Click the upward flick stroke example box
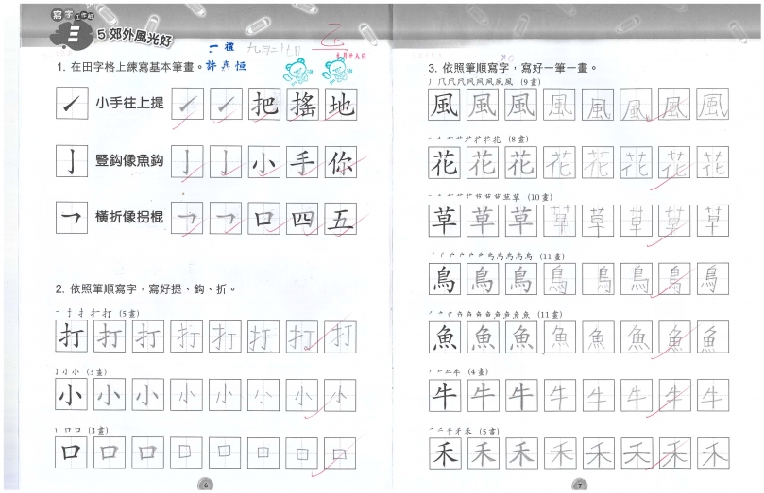764x493 pixels. (72, 105)
